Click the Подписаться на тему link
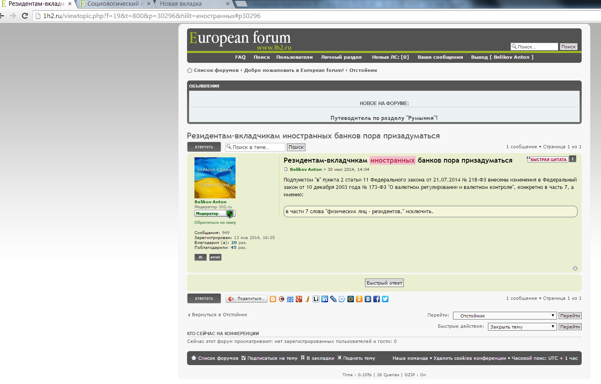 (x=272, y=358)
